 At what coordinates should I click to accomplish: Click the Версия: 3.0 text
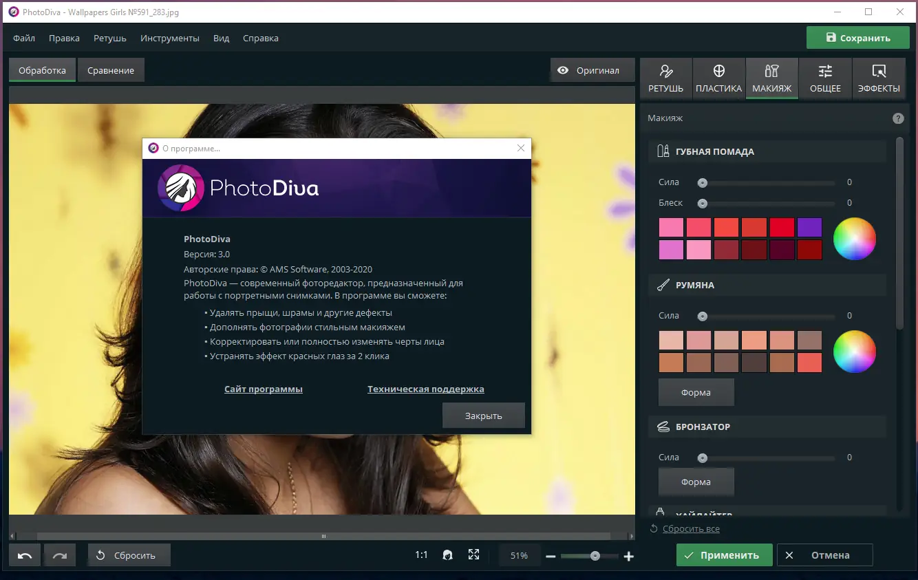[207, 255]
